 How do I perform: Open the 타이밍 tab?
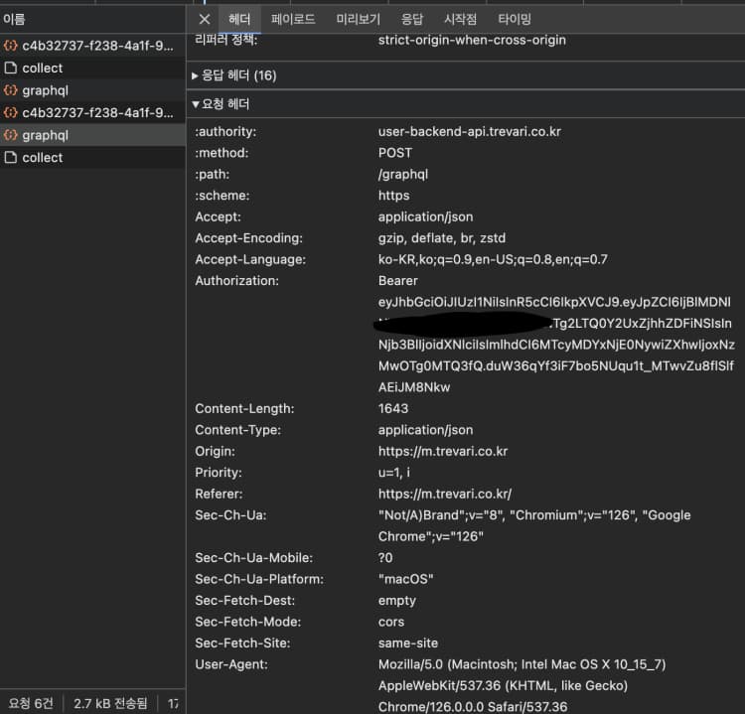[515, 20]
